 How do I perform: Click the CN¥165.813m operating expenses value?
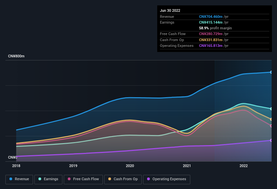coord(211,46)
